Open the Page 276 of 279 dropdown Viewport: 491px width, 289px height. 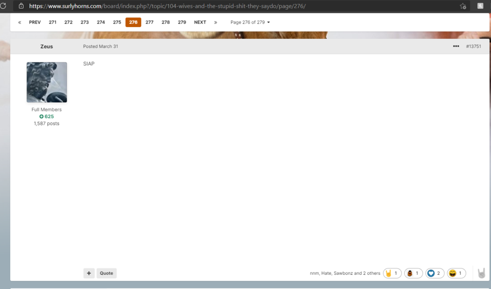click(250, 22)
